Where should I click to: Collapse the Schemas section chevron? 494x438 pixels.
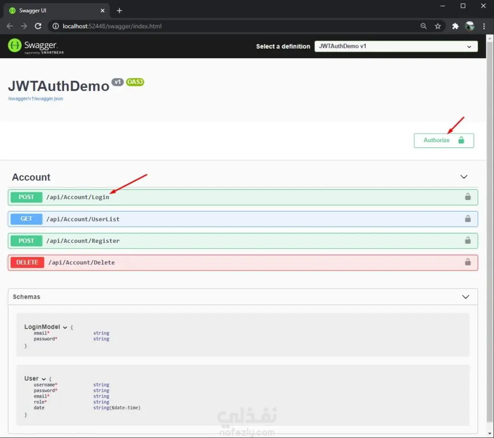click(466, 297)
